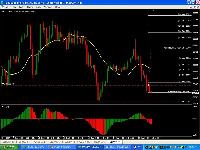Click the date label 31 Dec 00:00
The width and height of the screenshot is (200, 150).
(x=156, y=138)
